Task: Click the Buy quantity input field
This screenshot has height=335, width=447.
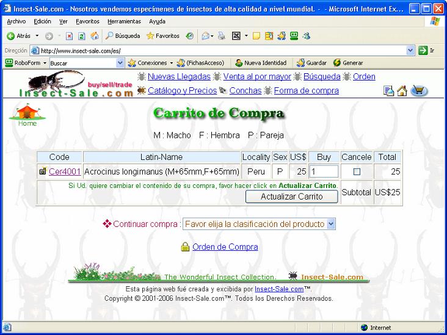Action: pyautogui.click(x=324, y=172)
